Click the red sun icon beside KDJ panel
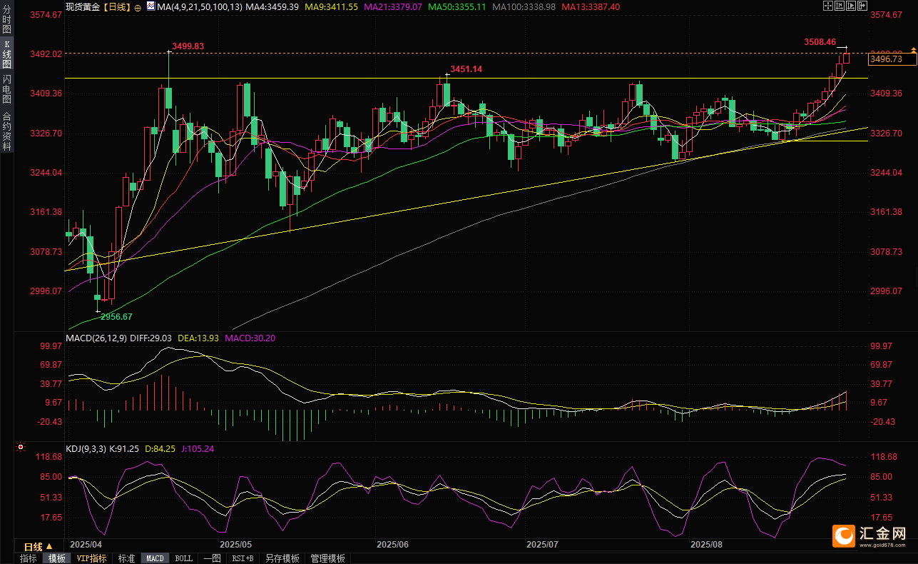 [20, 448]
